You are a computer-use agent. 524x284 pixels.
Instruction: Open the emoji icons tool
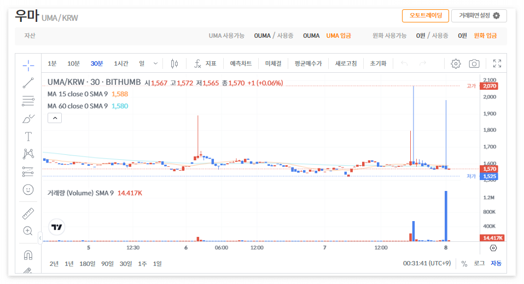point(28,190)
